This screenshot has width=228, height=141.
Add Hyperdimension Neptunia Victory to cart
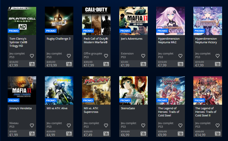point(217,64)
